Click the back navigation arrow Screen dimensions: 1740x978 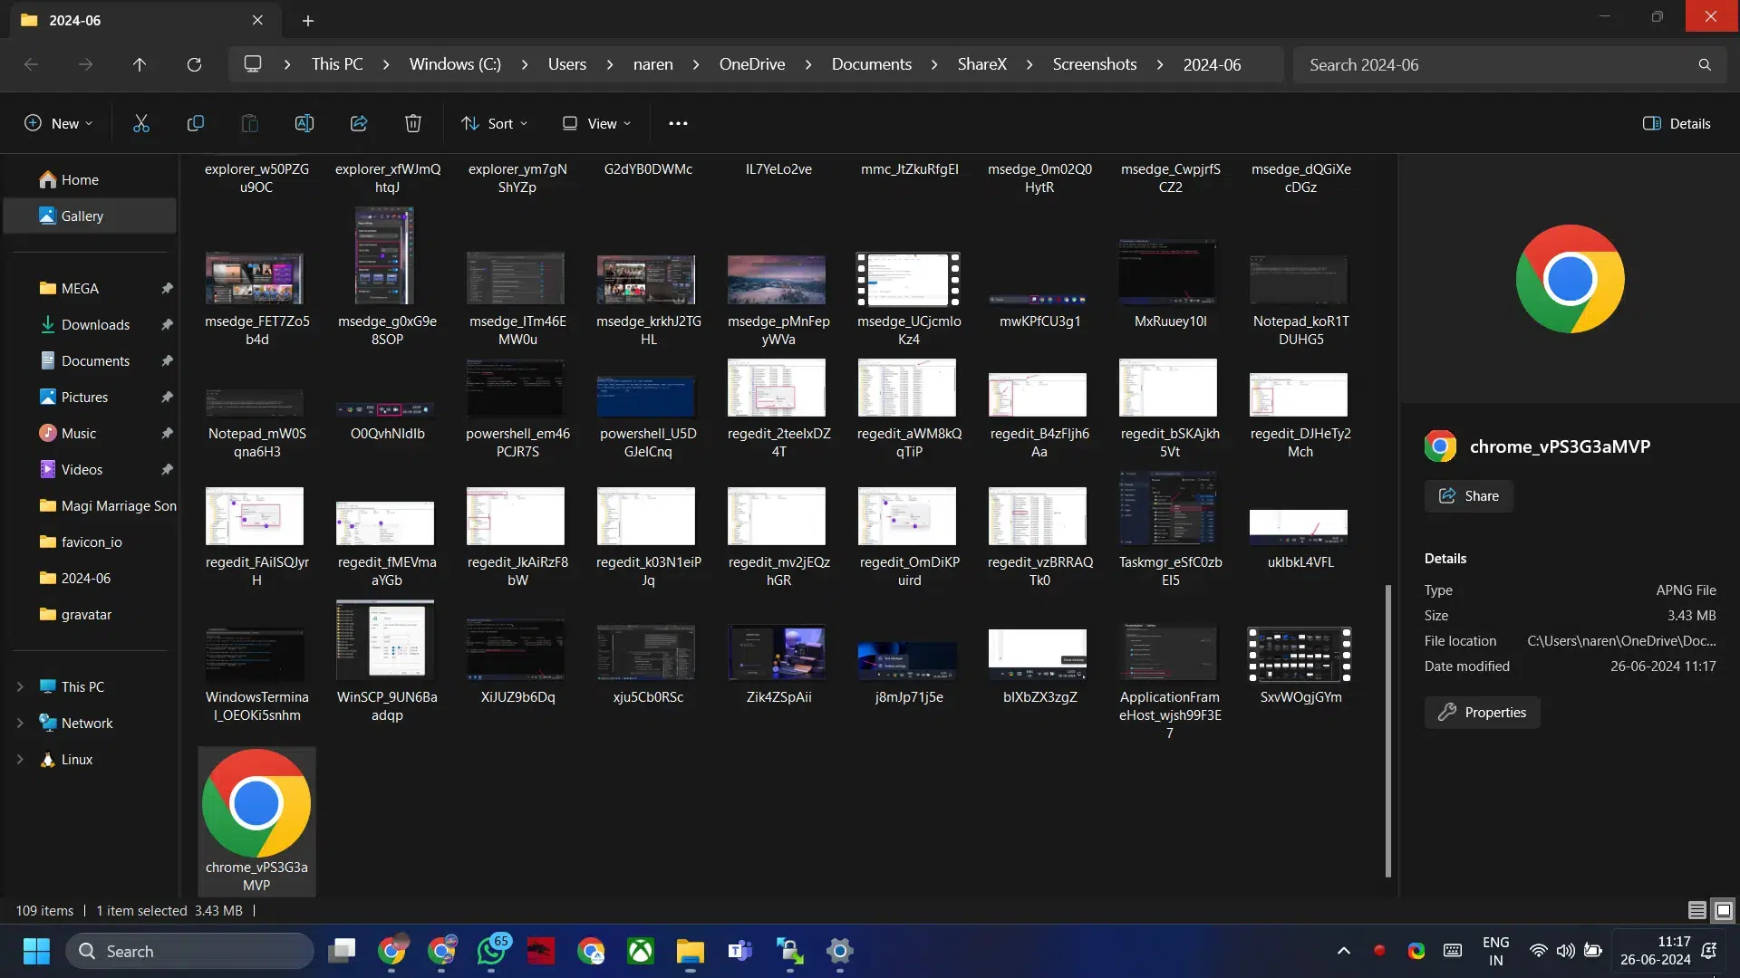pos(31,64)
